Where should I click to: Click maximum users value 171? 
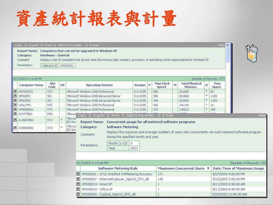pos(160,174)
